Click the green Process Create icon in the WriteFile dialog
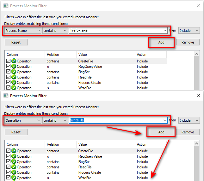The height and width of the screenshot is (181, 204). coord(14,172)
